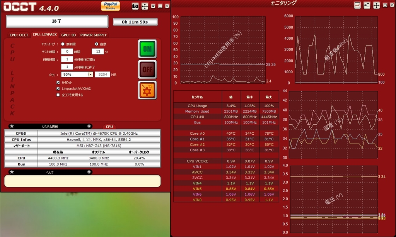Click the CPU name cell i5-4670K
396x237 pixels.
pos(99,134)
